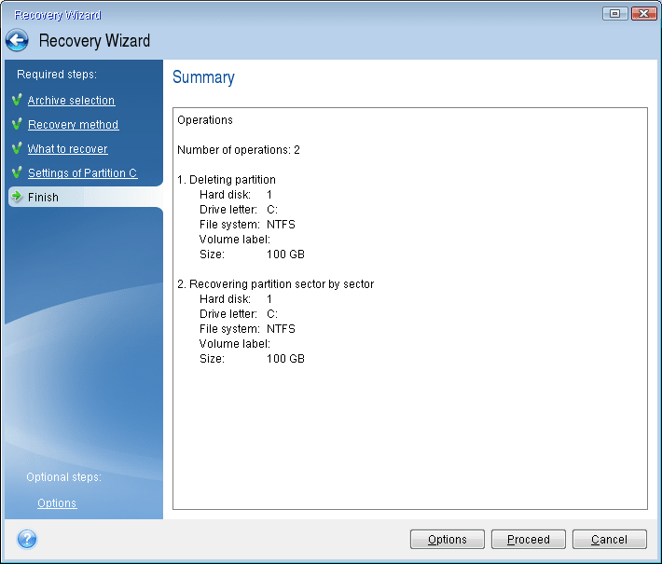This screenshot has width=662, height=564.
Task: Click the restore window button in title bar
Action: (614, 14)
